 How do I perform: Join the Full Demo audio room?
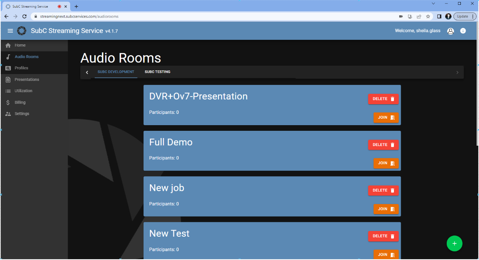point(386,163)
